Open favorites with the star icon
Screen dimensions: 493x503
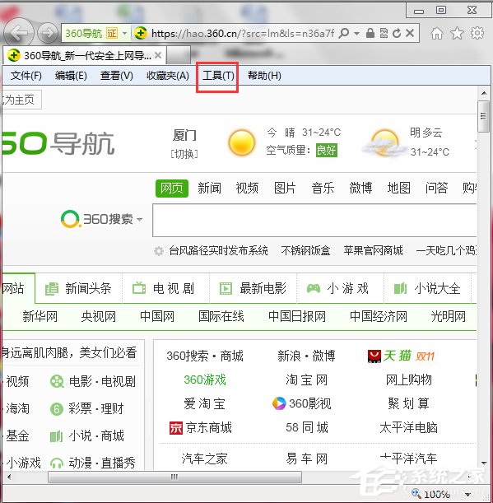point(457,33)
